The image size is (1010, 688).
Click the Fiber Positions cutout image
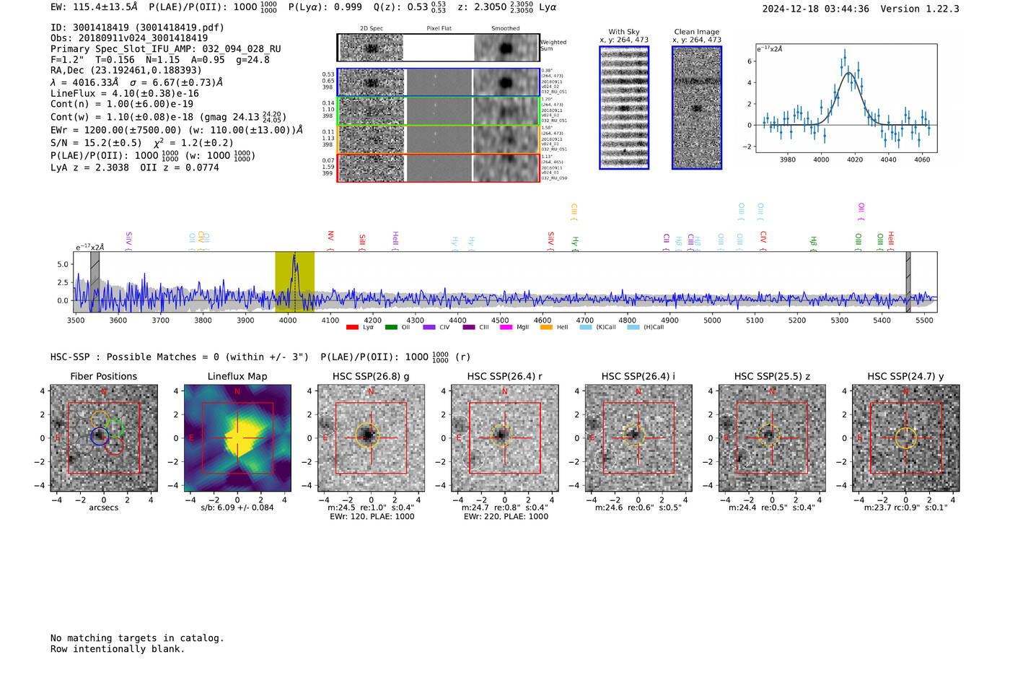pyautogui.click(x=104, y=438)
